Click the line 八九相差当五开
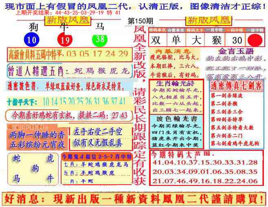This screenshot has width=268, height=207. click(x=177, y=97)
